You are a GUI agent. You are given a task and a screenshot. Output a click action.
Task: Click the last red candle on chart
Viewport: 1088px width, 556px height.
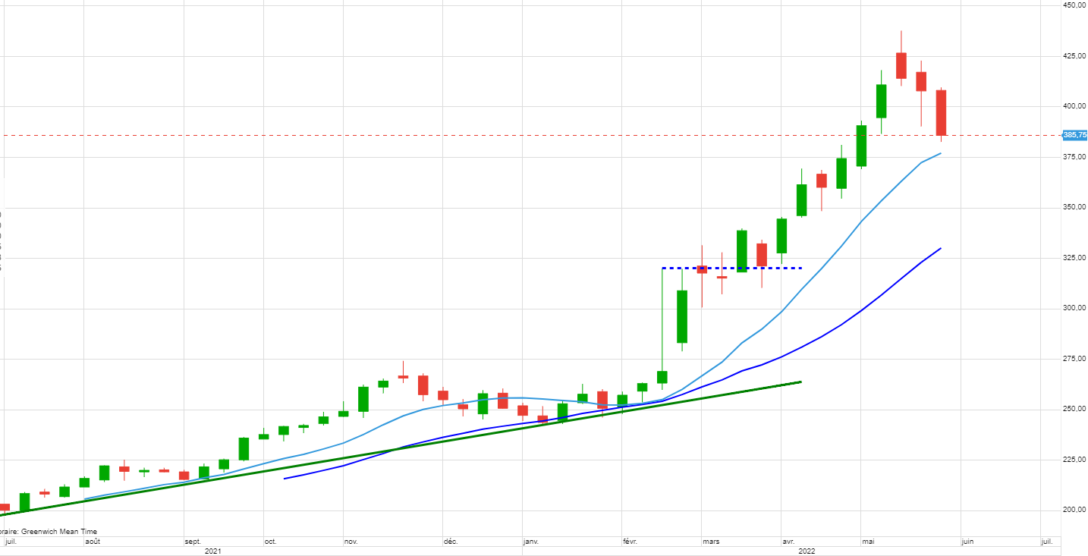coord(941,112)
